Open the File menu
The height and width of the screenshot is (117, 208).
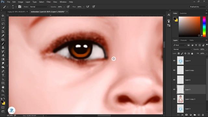[8, 2]
